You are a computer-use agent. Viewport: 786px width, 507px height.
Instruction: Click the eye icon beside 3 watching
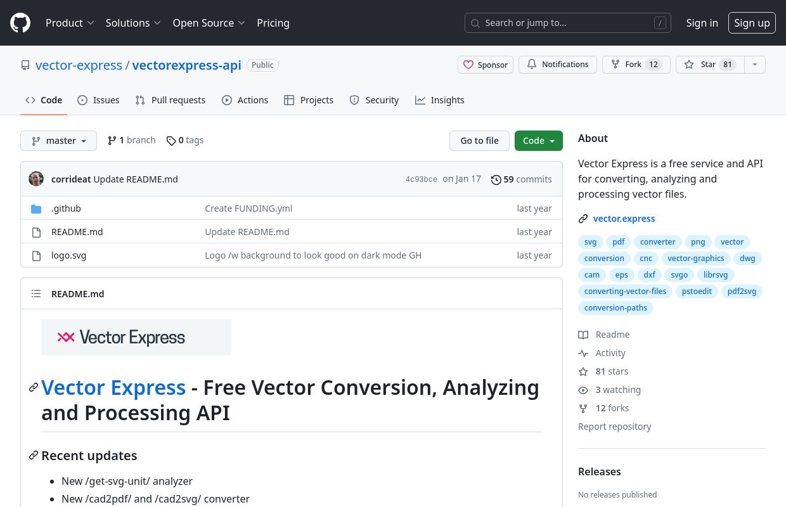tap(583, 390)
